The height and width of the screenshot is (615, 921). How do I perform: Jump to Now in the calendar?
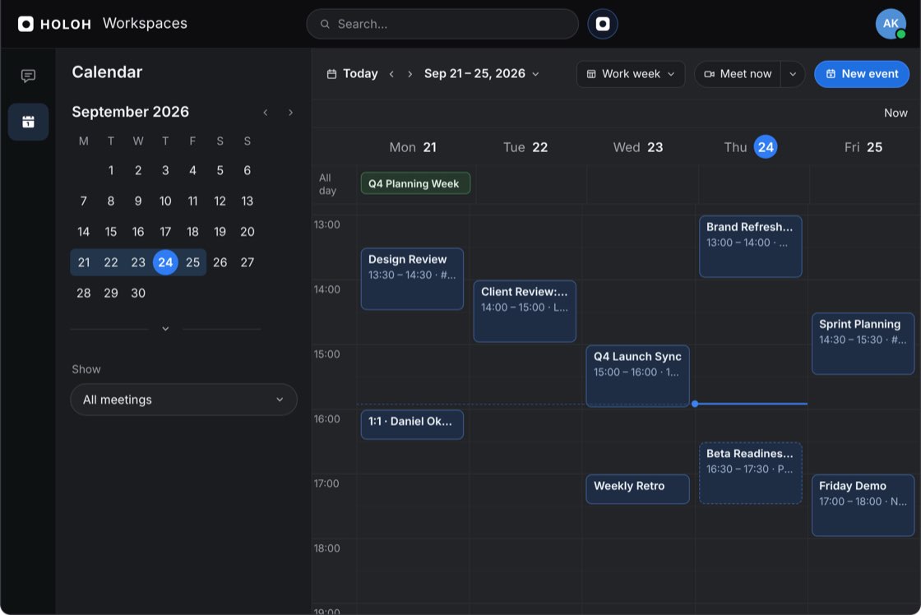point(896,113)
